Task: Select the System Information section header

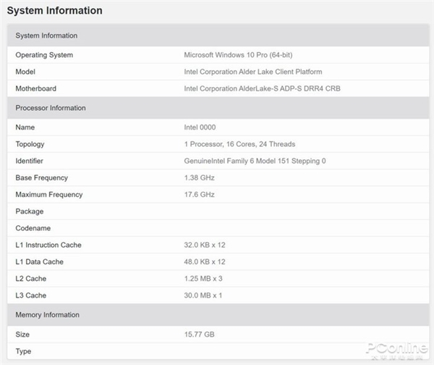Action: tap(46, 35)
